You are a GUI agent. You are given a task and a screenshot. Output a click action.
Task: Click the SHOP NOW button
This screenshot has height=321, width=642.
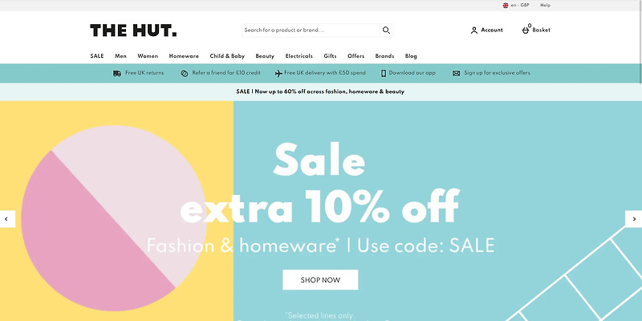pos(320,279)
